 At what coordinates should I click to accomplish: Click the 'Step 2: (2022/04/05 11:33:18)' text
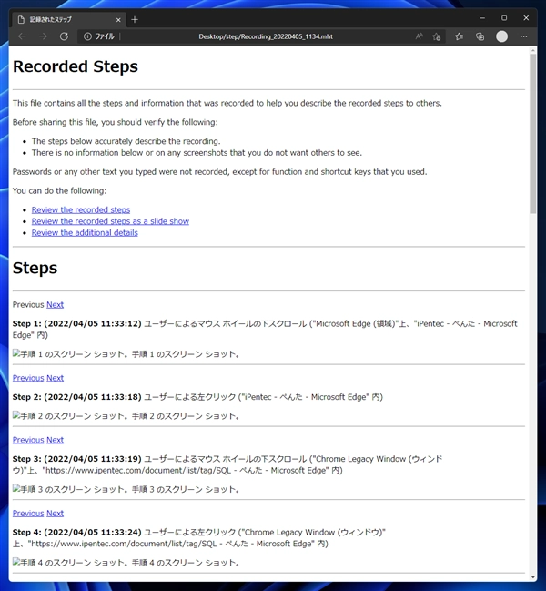76,397
